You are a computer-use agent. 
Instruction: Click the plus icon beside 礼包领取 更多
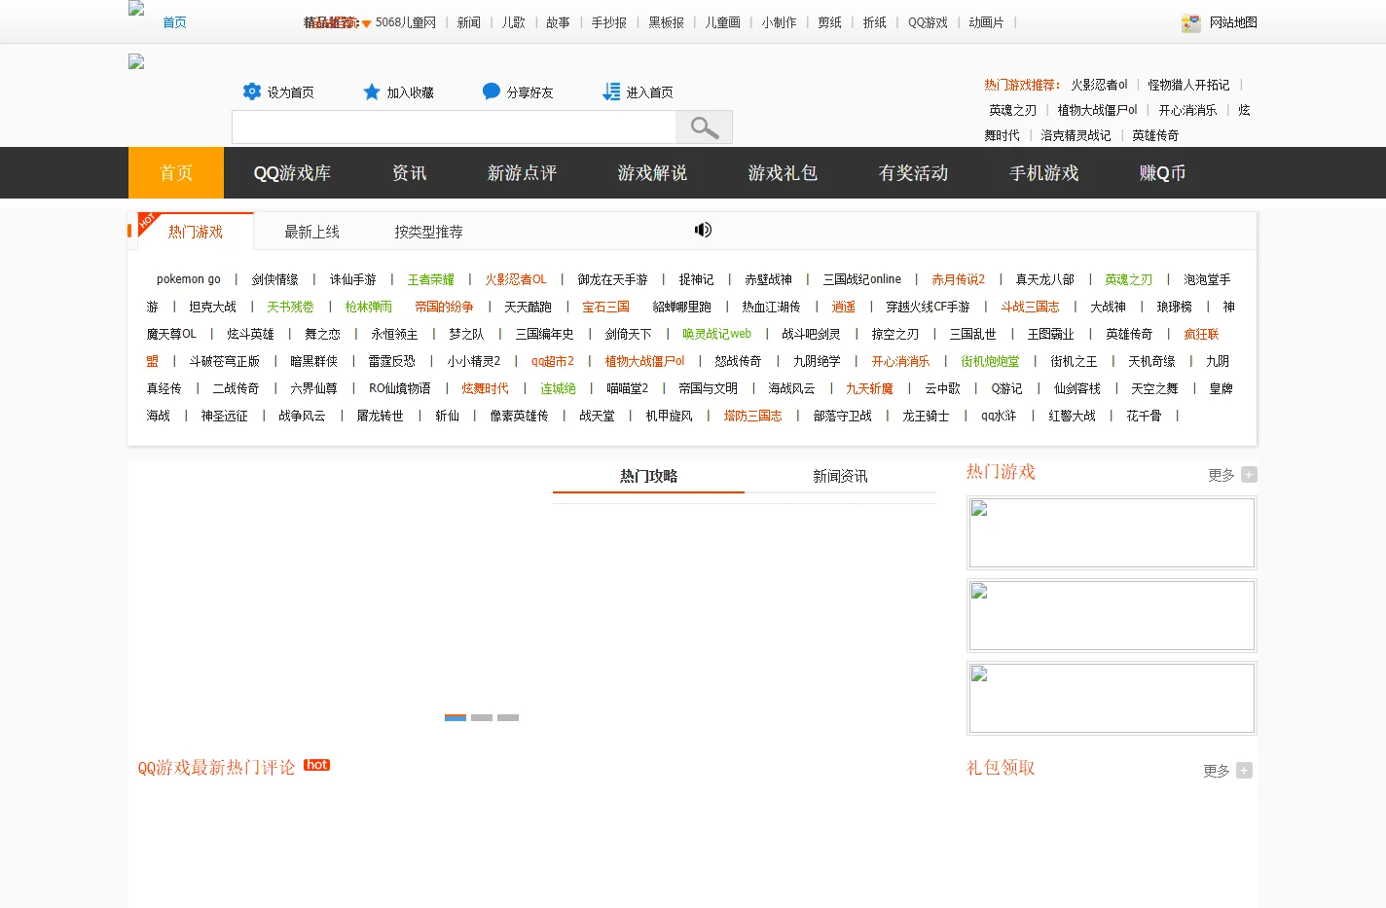(x=1244, y=771)
